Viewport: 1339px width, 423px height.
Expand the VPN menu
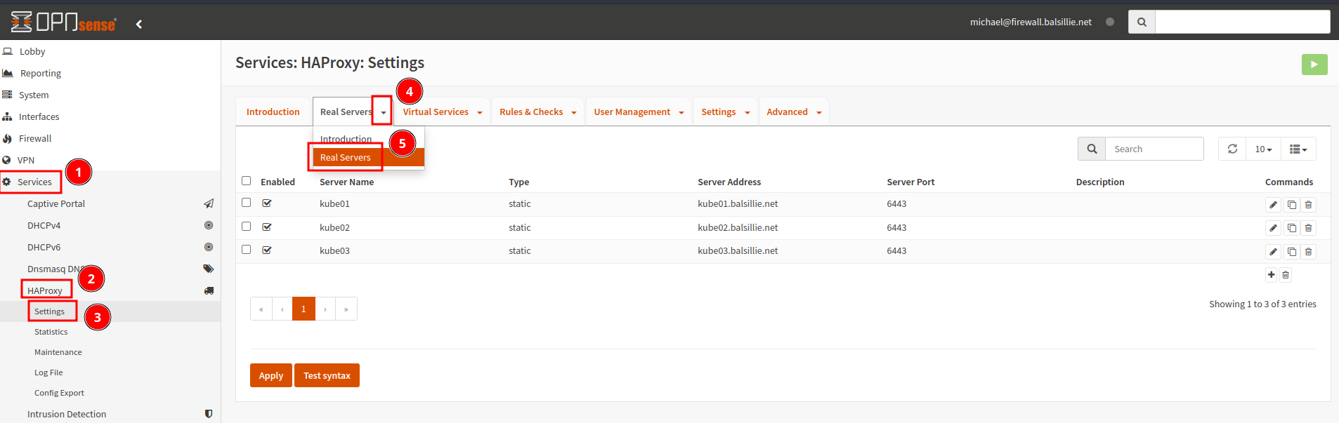tap(25, 160)
